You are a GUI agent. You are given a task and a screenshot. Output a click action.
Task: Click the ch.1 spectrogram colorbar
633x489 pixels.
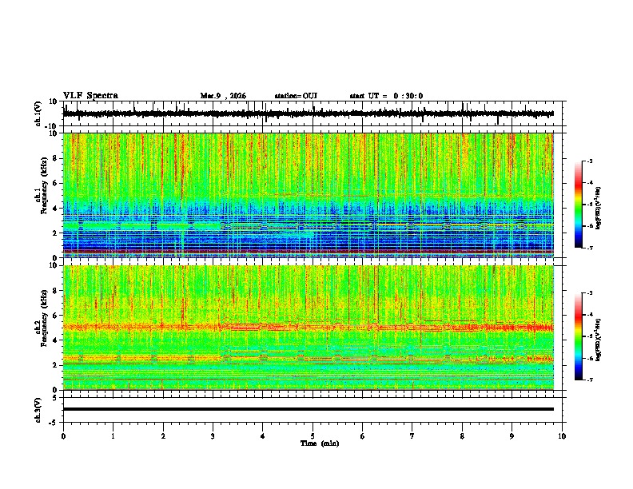[578, 205]
